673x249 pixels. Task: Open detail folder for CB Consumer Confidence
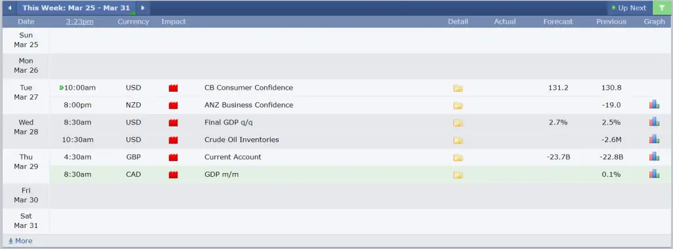[x=458, y=88]
